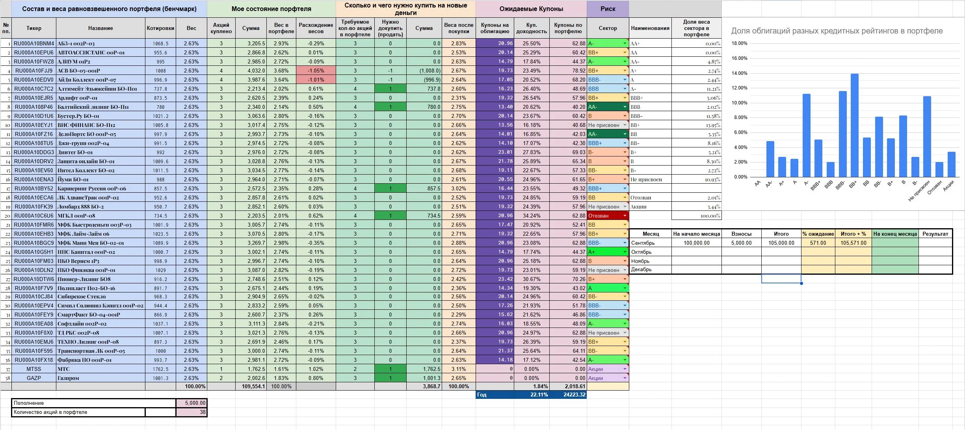
Task: Click the 'Доля веса сектора в портфеле' header
Action: click(697, 28)
